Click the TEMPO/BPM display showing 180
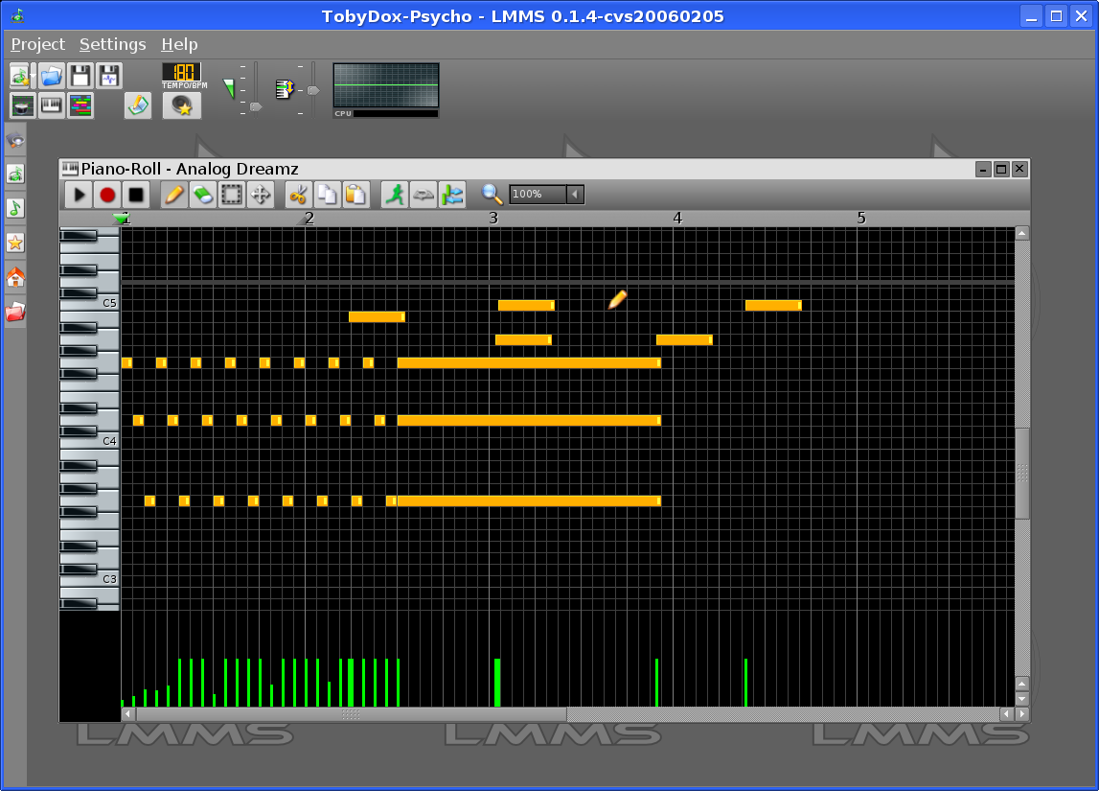This screenshot has height=791, width=1099. [x=181, y=72]
